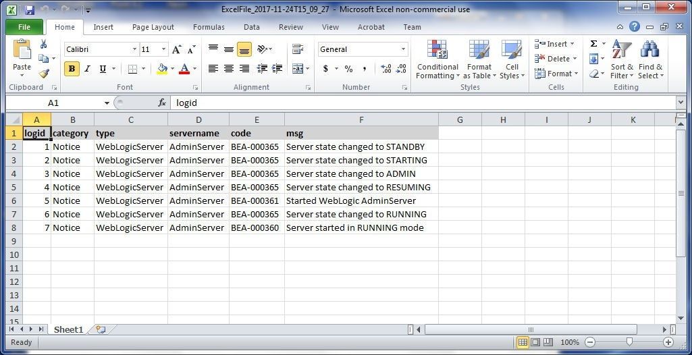Click the Zoom In plus button
This screenshot has height=355, width=692.
click(x=668, y=342)
